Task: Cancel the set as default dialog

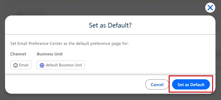Action: pyautogui.click(x=157, y=85)
